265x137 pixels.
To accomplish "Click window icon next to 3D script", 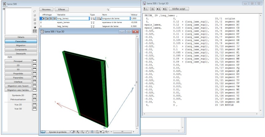I will pos(34,69).
